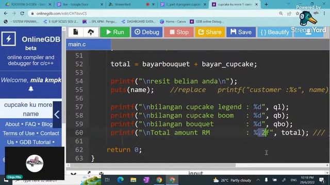This screenshot has width=330, height=185.
Task: Open the GDB online Debug bookmark
Action: 207,22
